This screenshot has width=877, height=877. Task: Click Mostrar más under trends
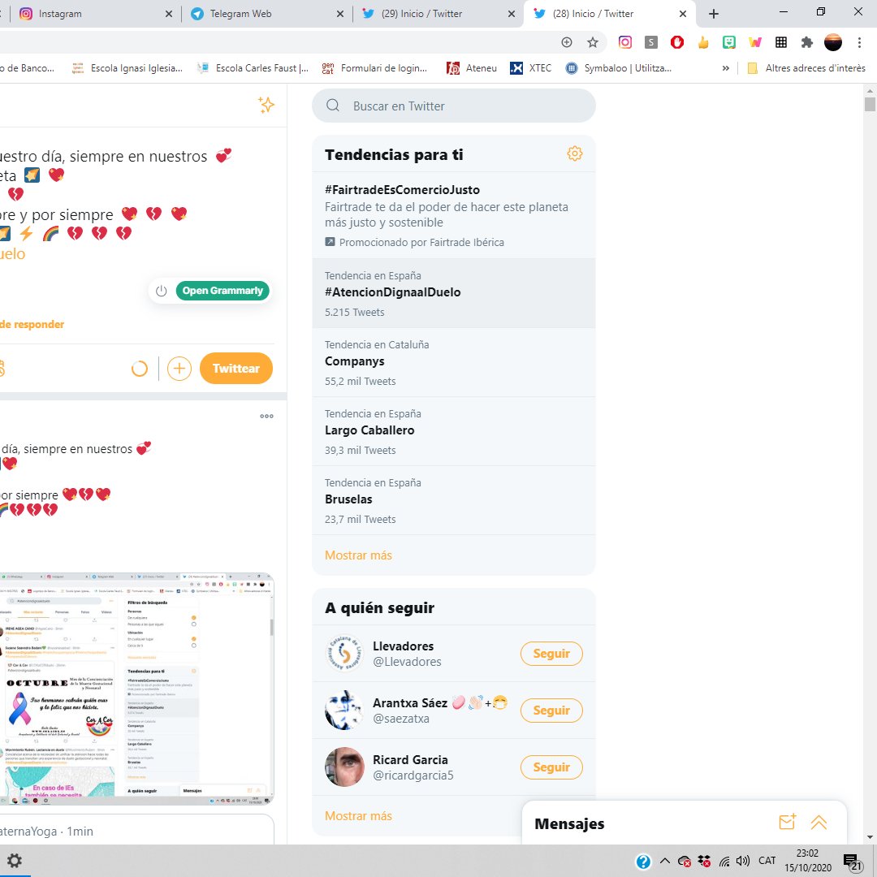click(359, 555)
